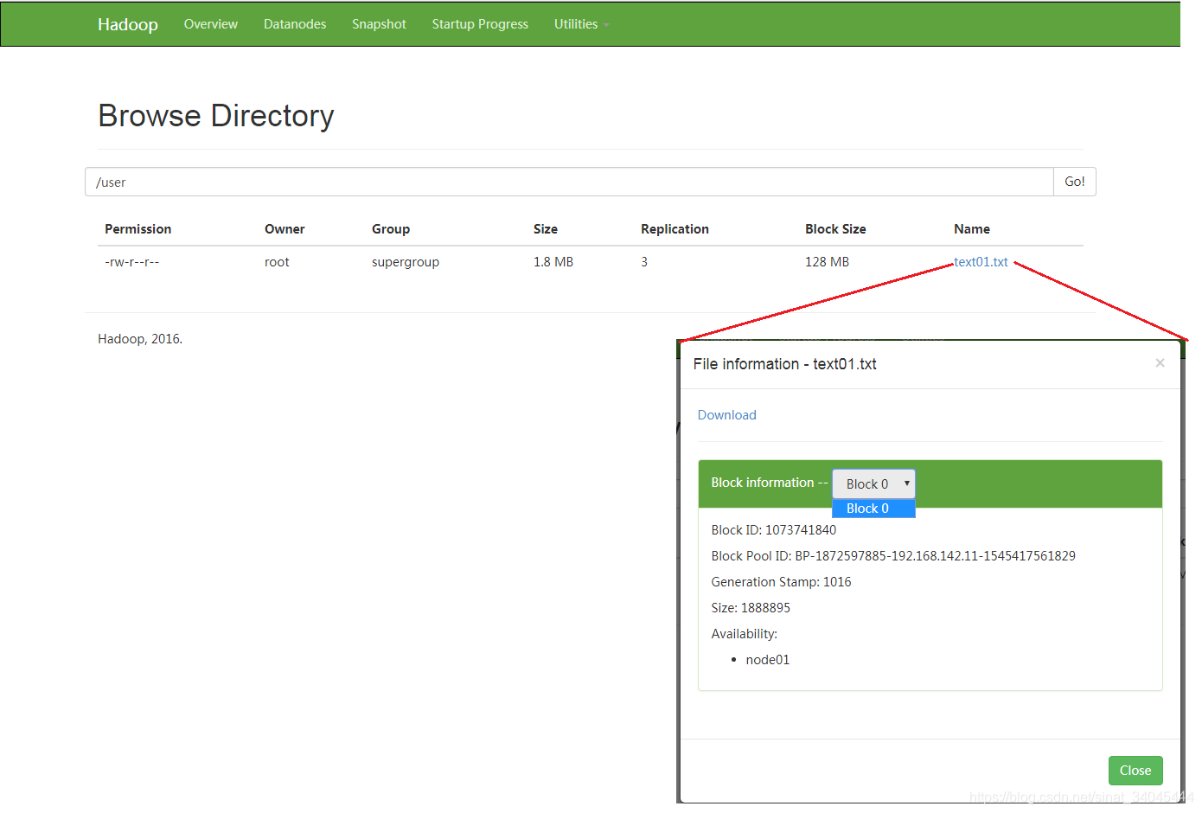Screen dimensions: 1202x813
Task: Click the Hadoop, 2016. footer text
Action: coord(140,339)
